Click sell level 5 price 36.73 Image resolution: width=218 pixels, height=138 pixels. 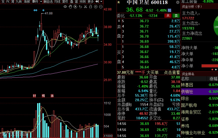(144, 21)
